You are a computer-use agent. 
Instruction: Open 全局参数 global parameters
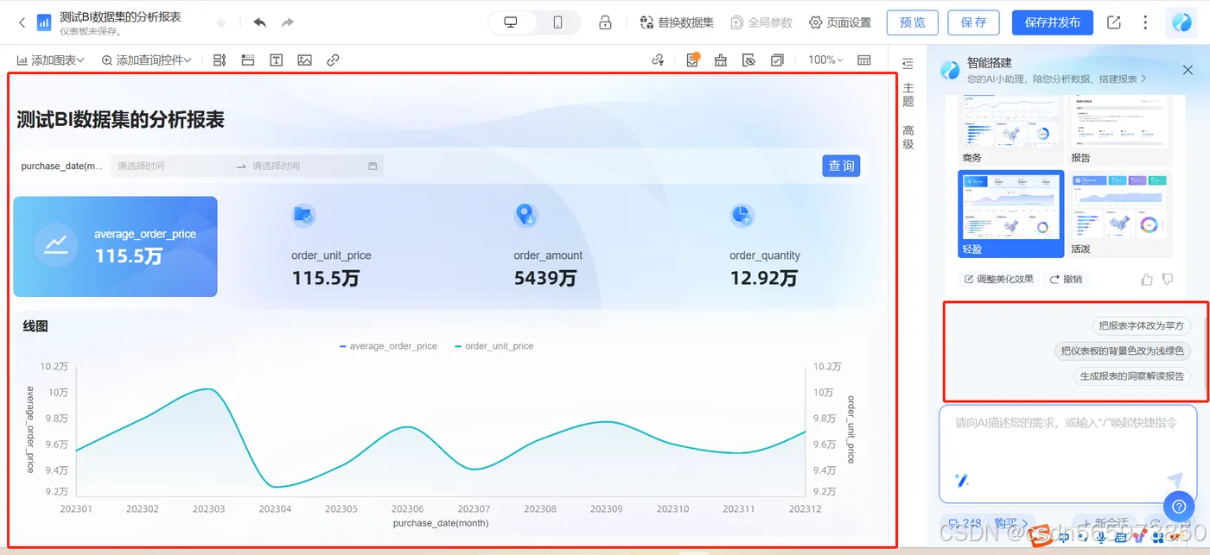(x=761, y=22)
